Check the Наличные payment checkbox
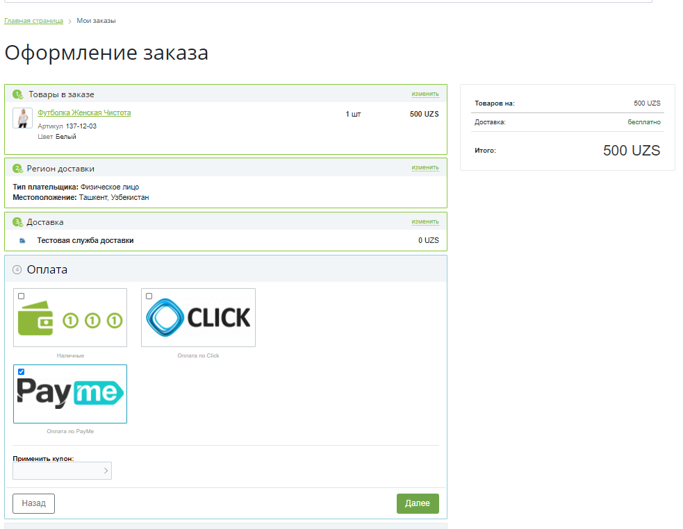The height and width of the screenshot is (529, 683). point(21,296)
